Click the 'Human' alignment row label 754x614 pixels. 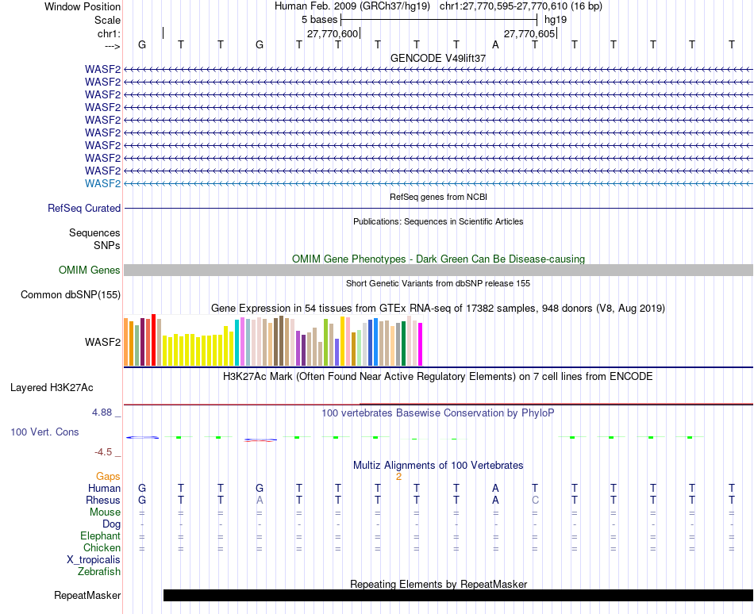pyautogui.click(x=104, y=488)
